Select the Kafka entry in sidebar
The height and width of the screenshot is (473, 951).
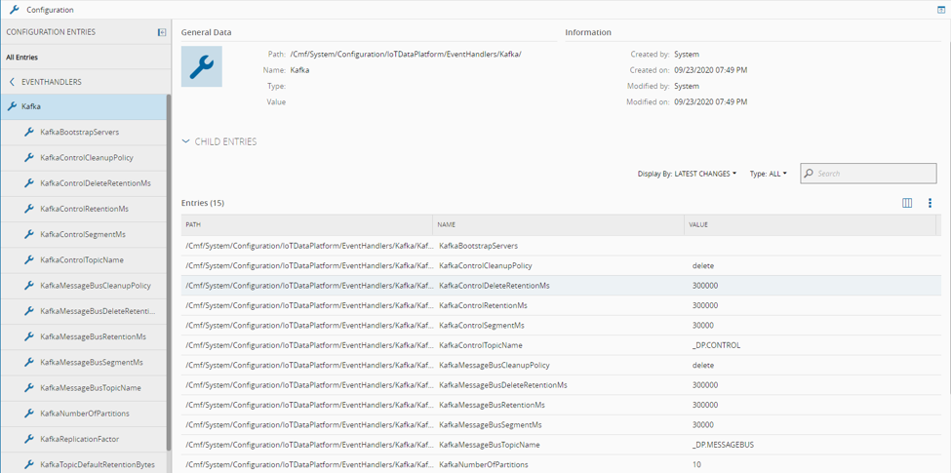31,106
